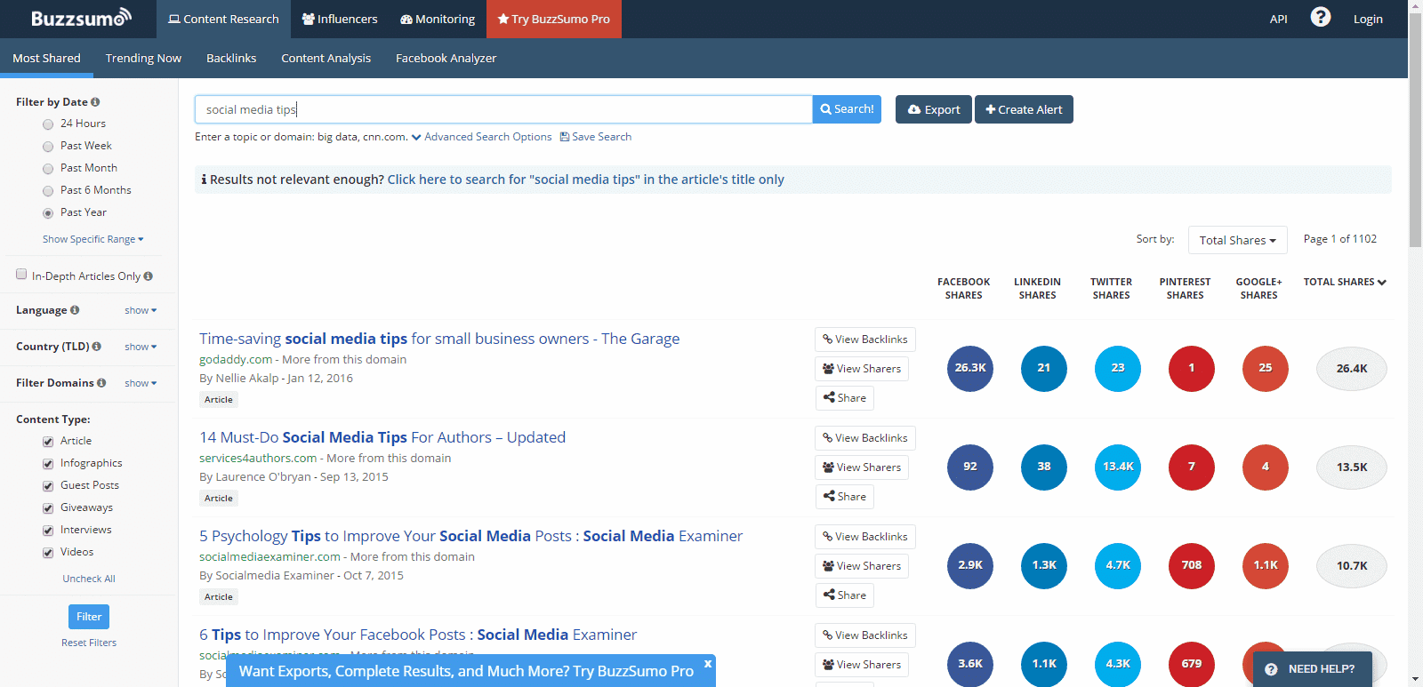
Task: Click the Language info icon
Action: pos(75,310)
